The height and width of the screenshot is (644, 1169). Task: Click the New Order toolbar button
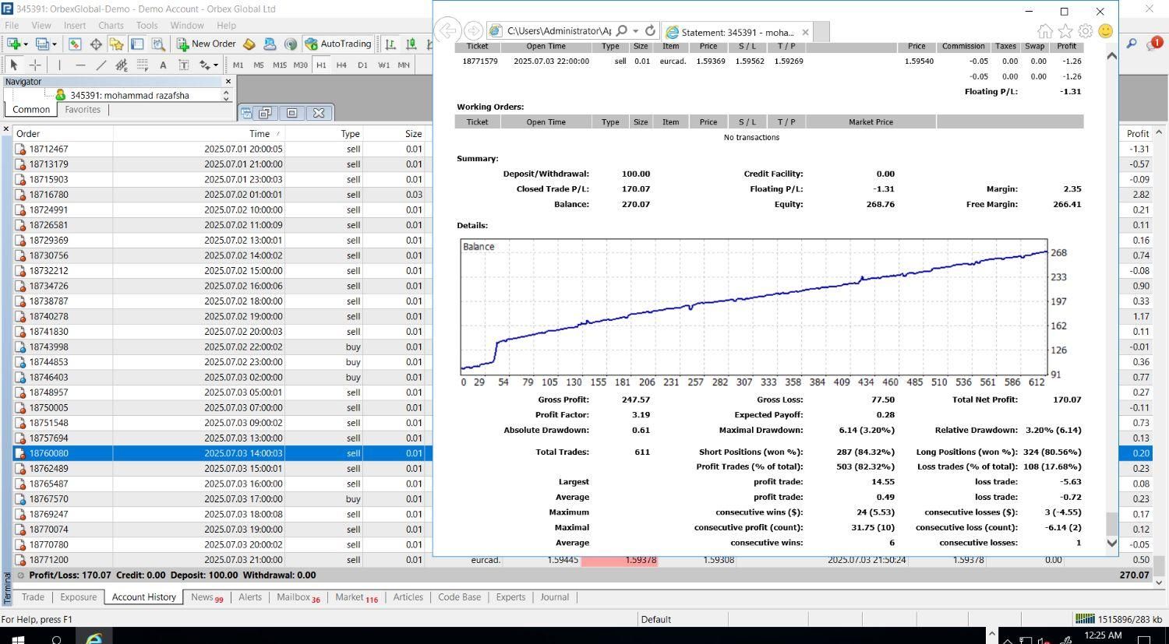pos(207,44)
